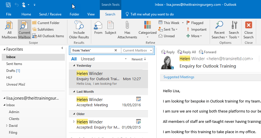Show only Unread messages in list
This screenshot has width=261, height=138.
pos(88,59)
